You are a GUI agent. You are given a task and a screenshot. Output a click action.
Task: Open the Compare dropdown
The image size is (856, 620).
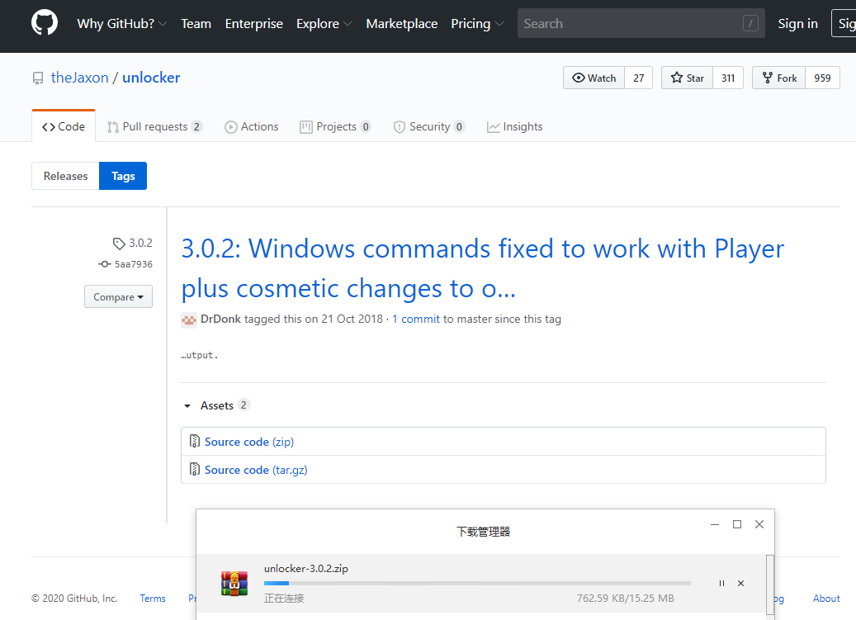coord(119,296)
